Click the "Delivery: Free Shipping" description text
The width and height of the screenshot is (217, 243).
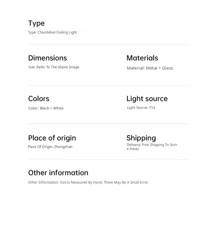pyautogui.click(x=152, y=147)
